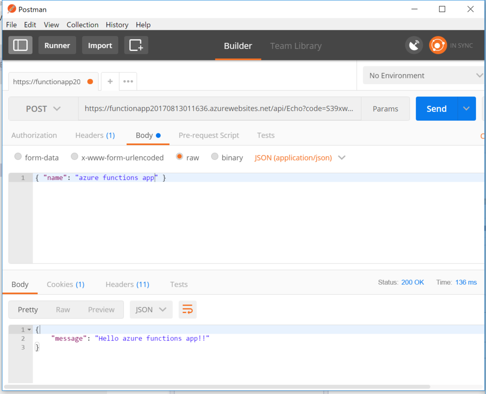
Task: Open the request Body tab
Action: click(148, 135)
